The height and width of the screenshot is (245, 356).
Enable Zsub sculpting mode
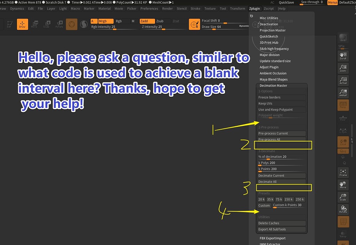click(x=161, y=21)
